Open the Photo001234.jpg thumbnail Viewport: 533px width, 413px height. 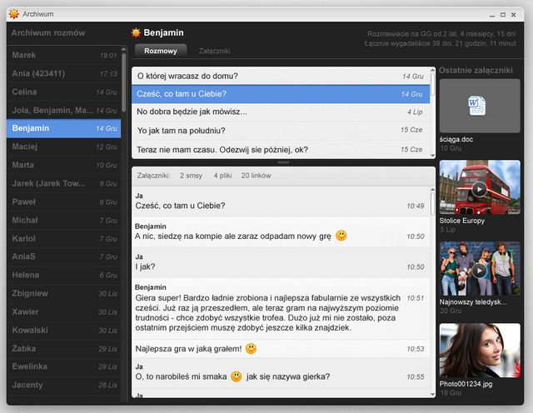[480, 351]
